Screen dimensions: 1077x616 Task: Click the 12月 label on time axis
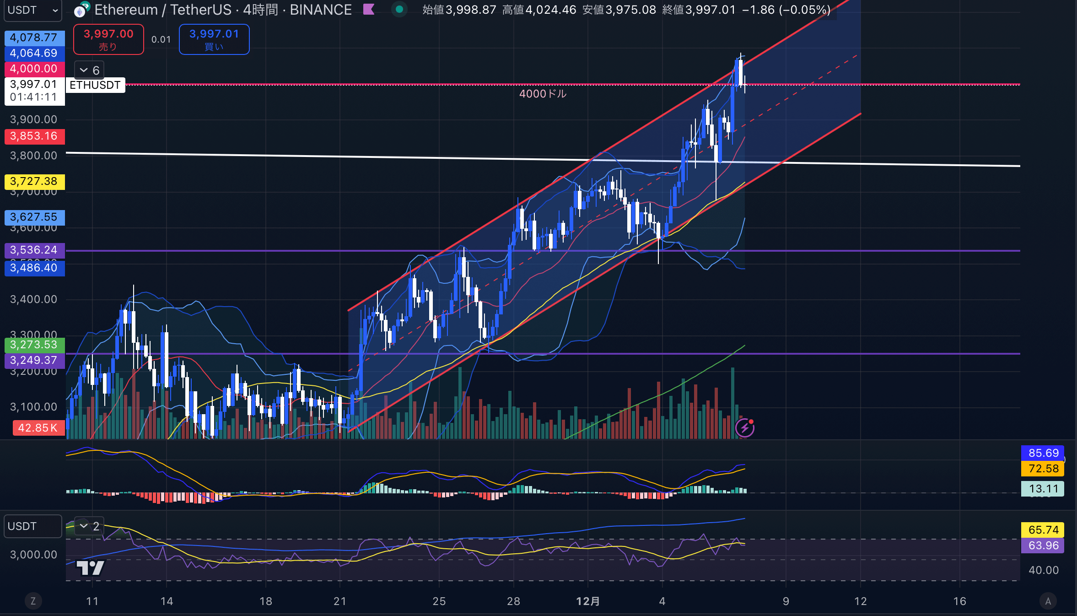point(588,601)
